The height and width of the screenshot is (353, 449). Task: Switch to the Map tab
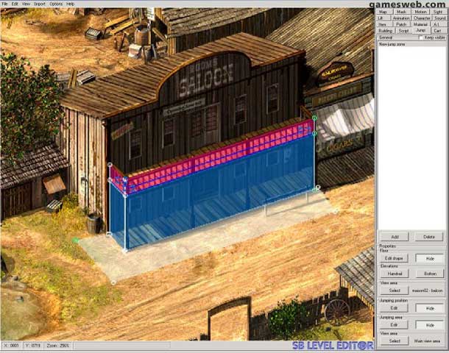click(385, 12)
